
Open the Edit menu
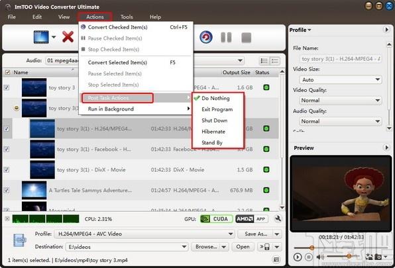(36, 17)
